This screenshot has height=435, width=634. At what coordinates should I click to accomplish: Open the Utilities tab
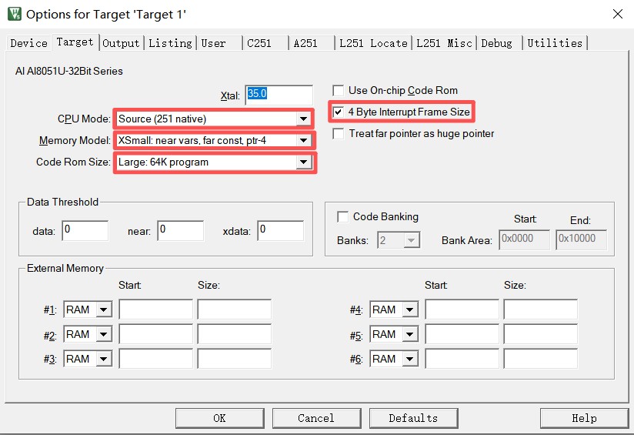click(555, 43)
